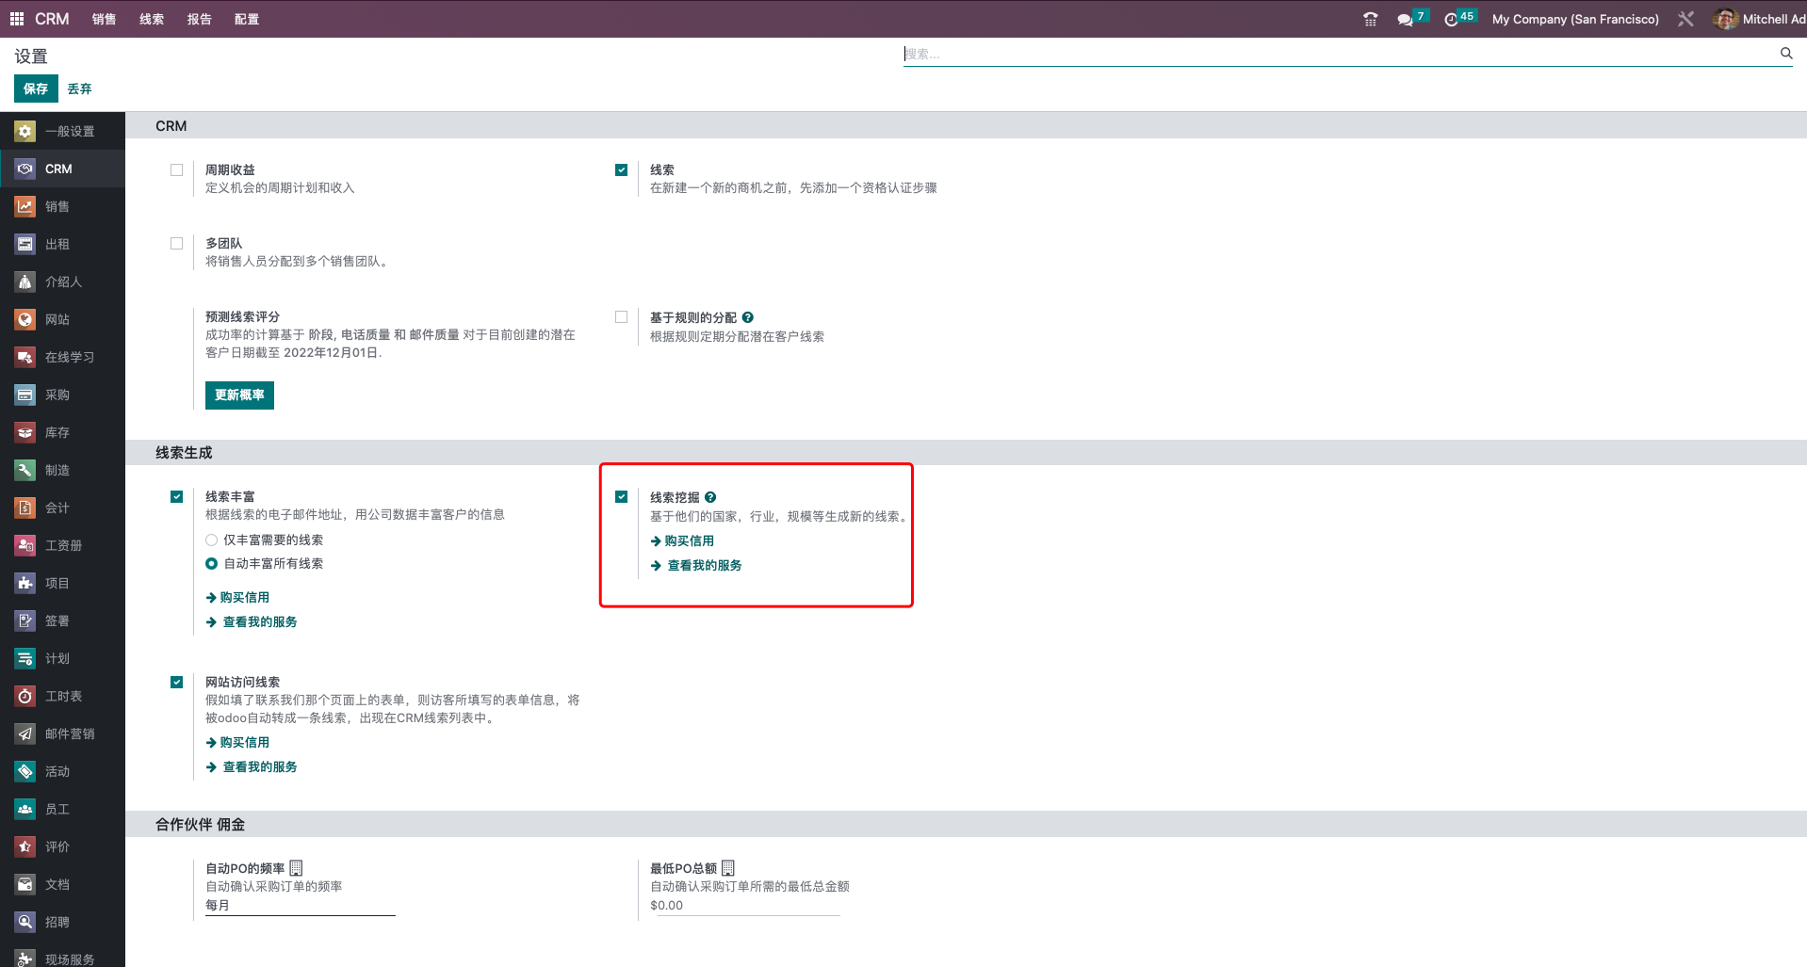This screenshot has height=967, width=1807.
Task: Open the apps grid menu
Action: (x=15, y=19)
